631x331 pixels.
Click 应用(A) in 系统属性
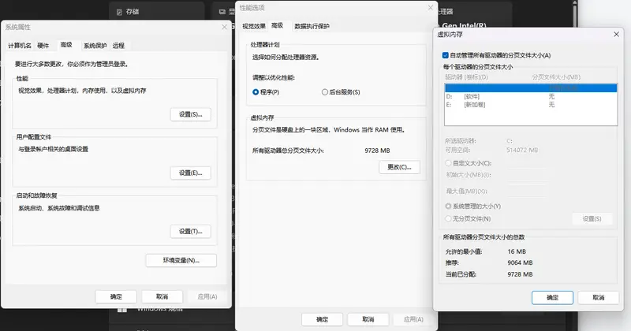pyautogui.click(x=207, y=297)
